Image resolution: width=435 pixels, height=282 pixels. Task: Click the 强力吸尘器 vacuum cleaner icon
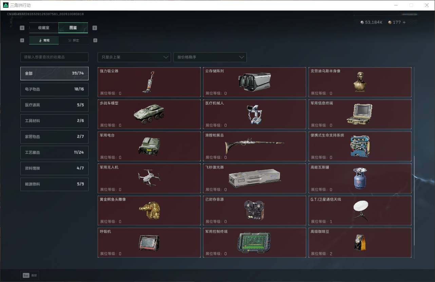coord(148,82)
